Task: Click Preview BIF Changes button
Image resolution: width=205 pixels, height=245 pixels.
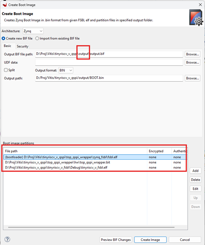Action: click(x=116, y=240)
